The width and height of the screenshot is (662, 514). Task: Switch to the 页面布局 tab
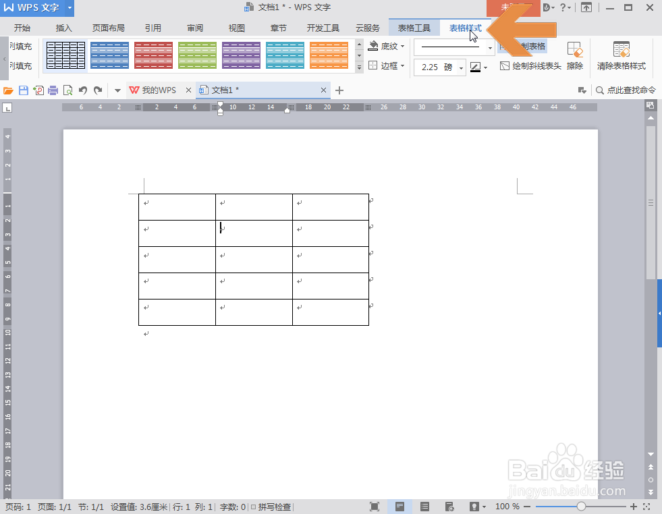point(109,28)
